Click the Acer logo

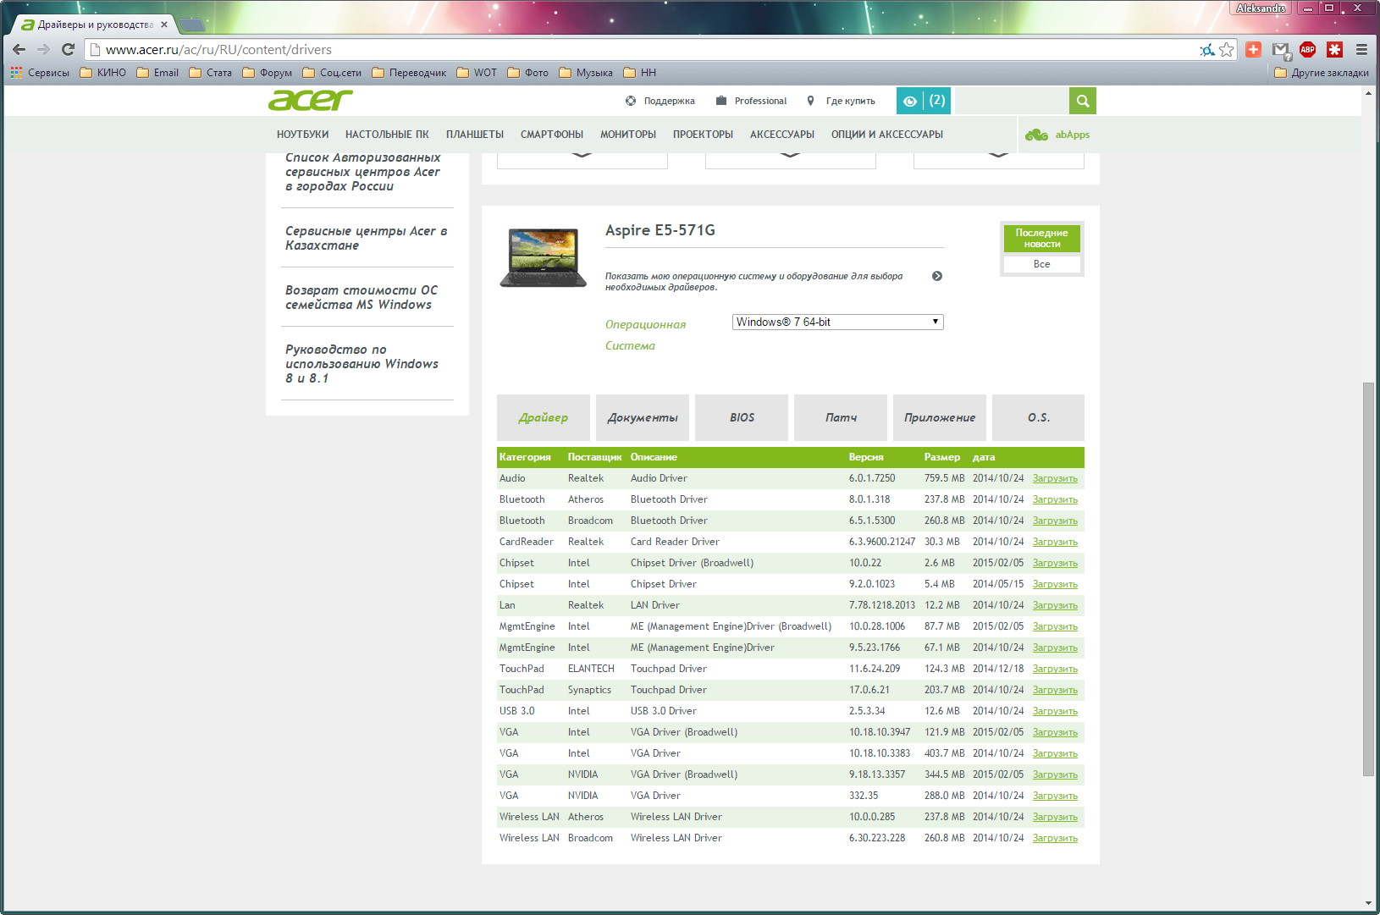pyautogui.click(x=311, y=101)
